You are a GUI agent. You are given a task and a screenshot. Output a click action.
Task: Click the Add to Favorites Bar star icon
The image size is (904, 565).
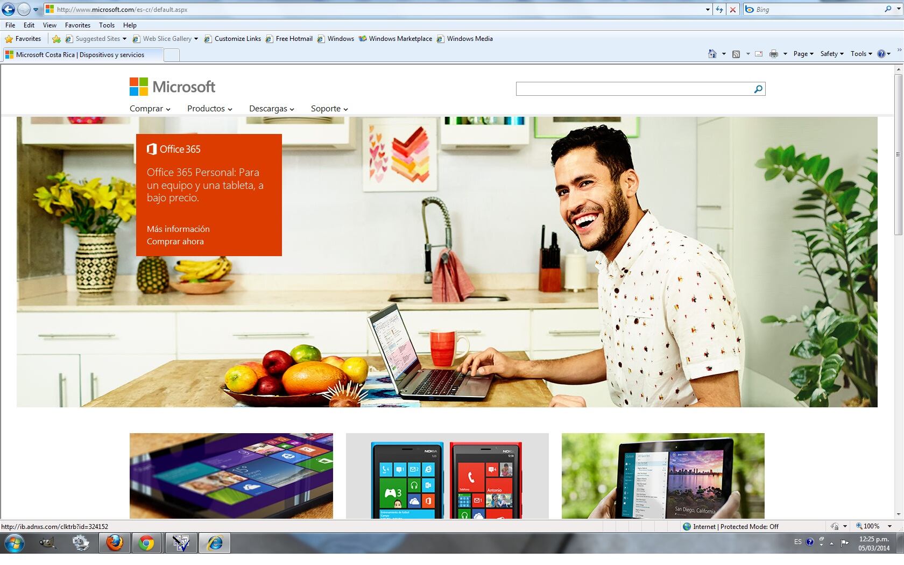tap(56, 39)
